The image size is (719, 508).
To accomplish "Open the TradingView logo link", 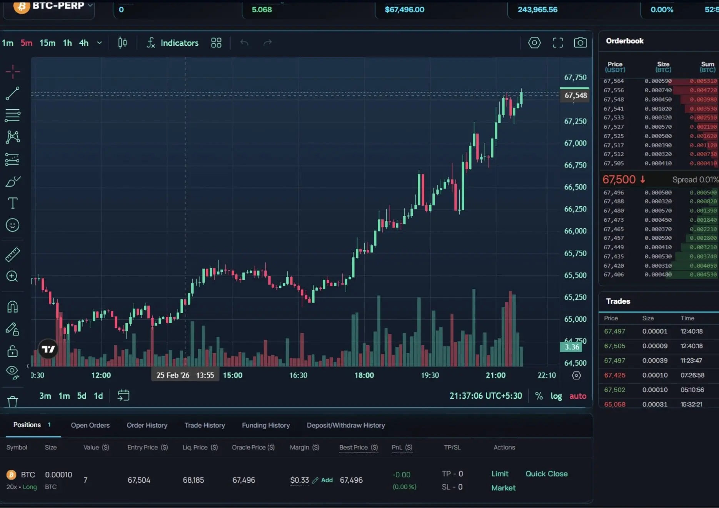I will [48, 349].
